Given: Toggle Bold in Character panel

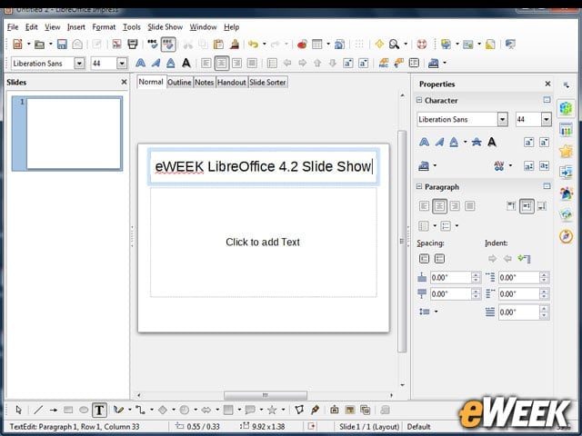Looking at the screenshot, I should (424, 142).
